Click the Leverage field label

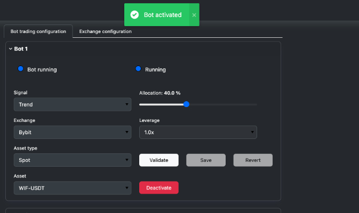(x=149, y=120)
